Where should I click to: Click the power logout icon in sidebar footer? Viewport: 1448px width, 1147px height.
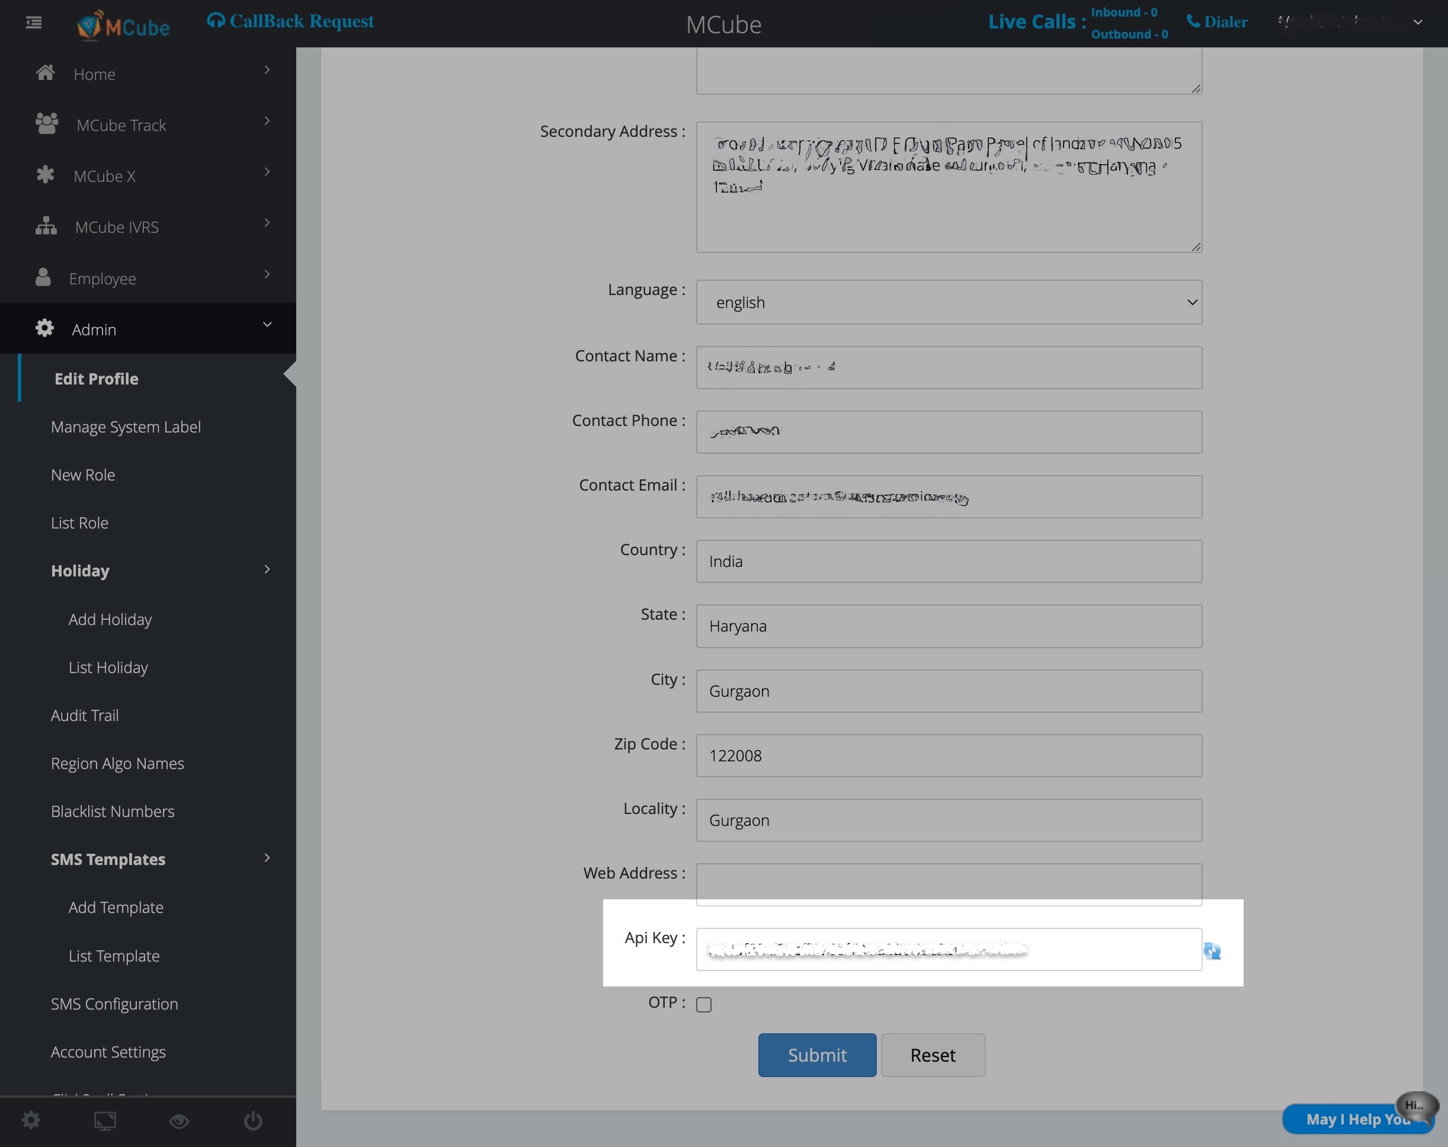(252, 1121)
